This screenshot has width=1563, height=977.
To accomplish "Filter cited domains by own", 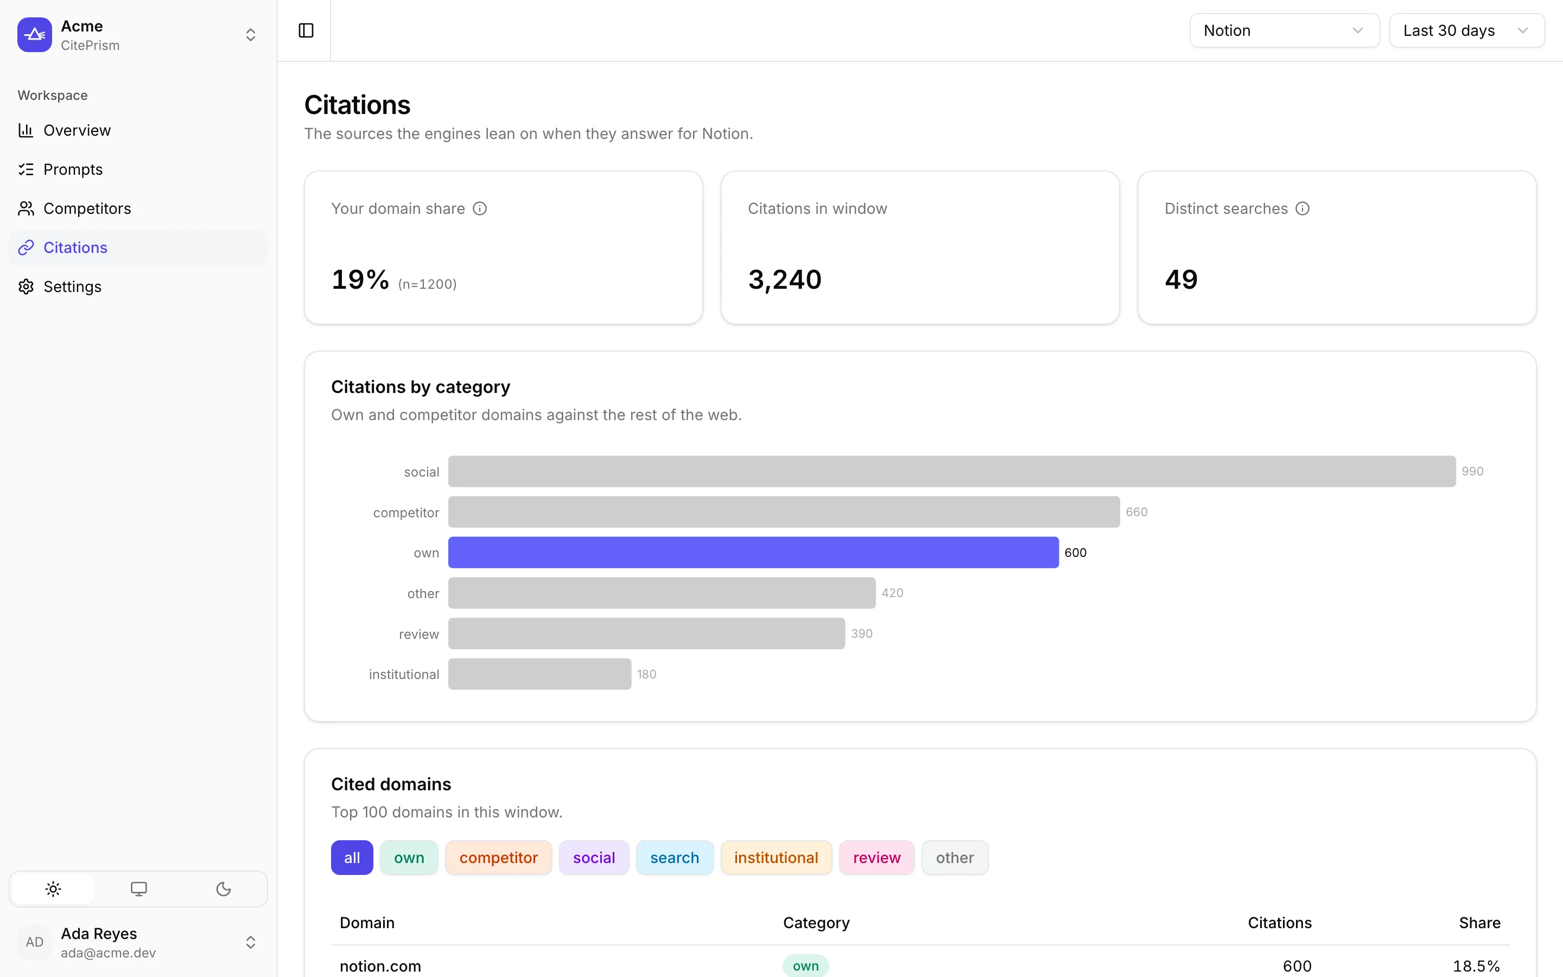I will point(409,858).
